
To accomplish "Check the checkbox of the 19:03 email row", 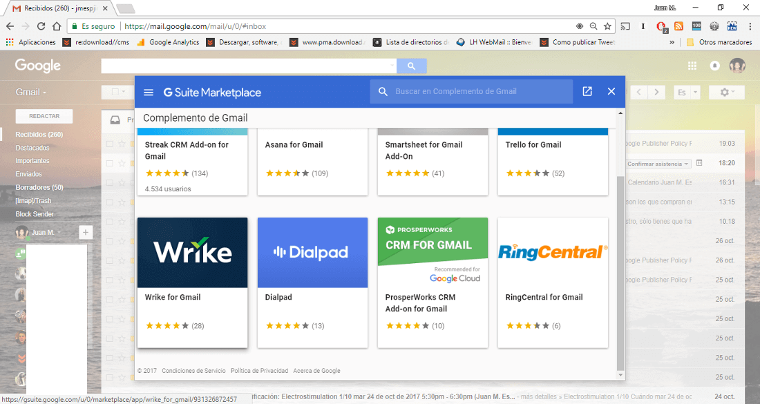I will [110, 144].
